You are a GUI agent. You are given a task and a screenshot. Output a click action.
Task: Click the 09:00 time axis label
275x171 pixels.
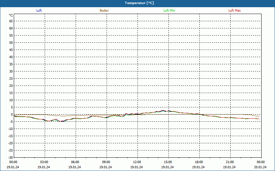[x=106, y=162]
